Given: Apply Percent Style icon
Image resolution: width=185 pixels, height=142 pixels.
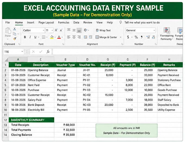Looking at the screenshot, I should [136, 37].
